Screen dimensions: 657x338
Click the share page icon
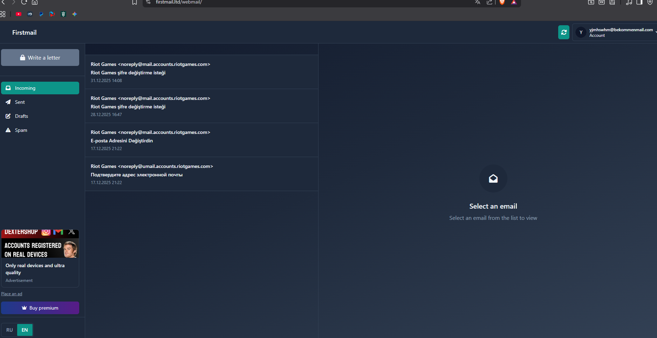click(x=490, y=2)
